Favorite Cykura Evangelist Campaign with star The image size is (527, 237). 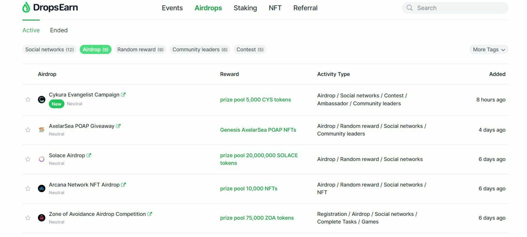pyautogui.click(x=28, y=100)
